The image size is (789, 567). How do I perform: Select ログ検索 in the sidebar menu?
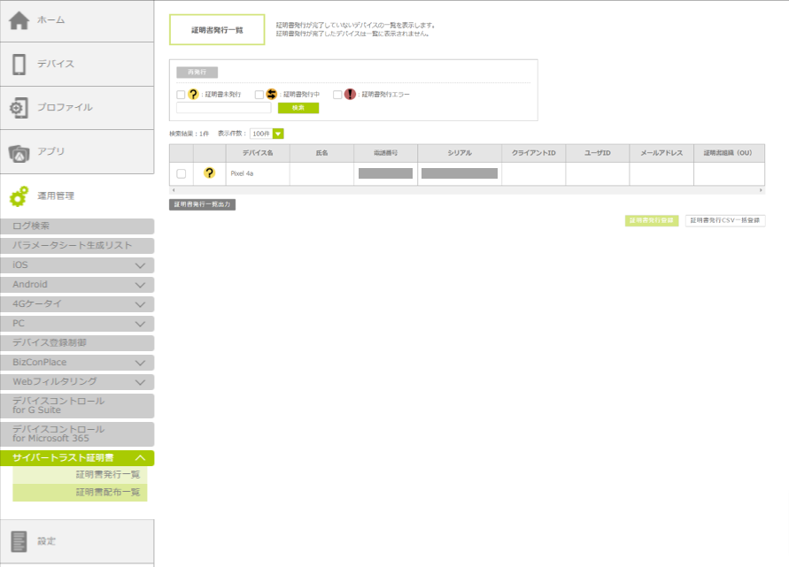pyautogui.click(x=77, y=226)
